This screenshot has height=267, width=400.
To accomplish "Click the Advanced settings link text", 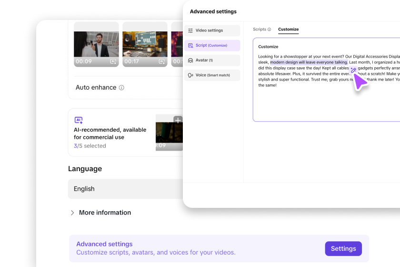I will pyautogui.click(x=104, y=244).
